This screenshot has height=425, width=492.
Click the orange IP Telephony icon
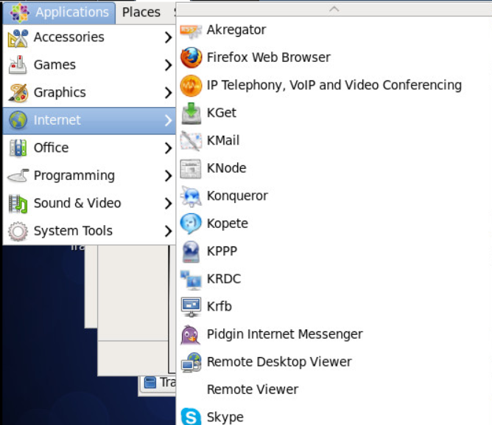click(x=191, y=86)
